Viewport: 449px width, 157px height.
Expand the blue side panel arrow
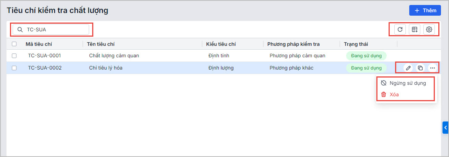click(x=446, y=128)
